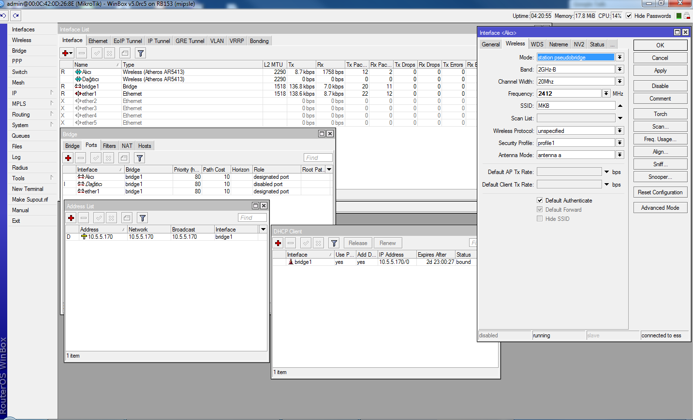693x420 pixels.
Task: Open filter funnel in Interface List toolbar
Action: click(140, 53)
